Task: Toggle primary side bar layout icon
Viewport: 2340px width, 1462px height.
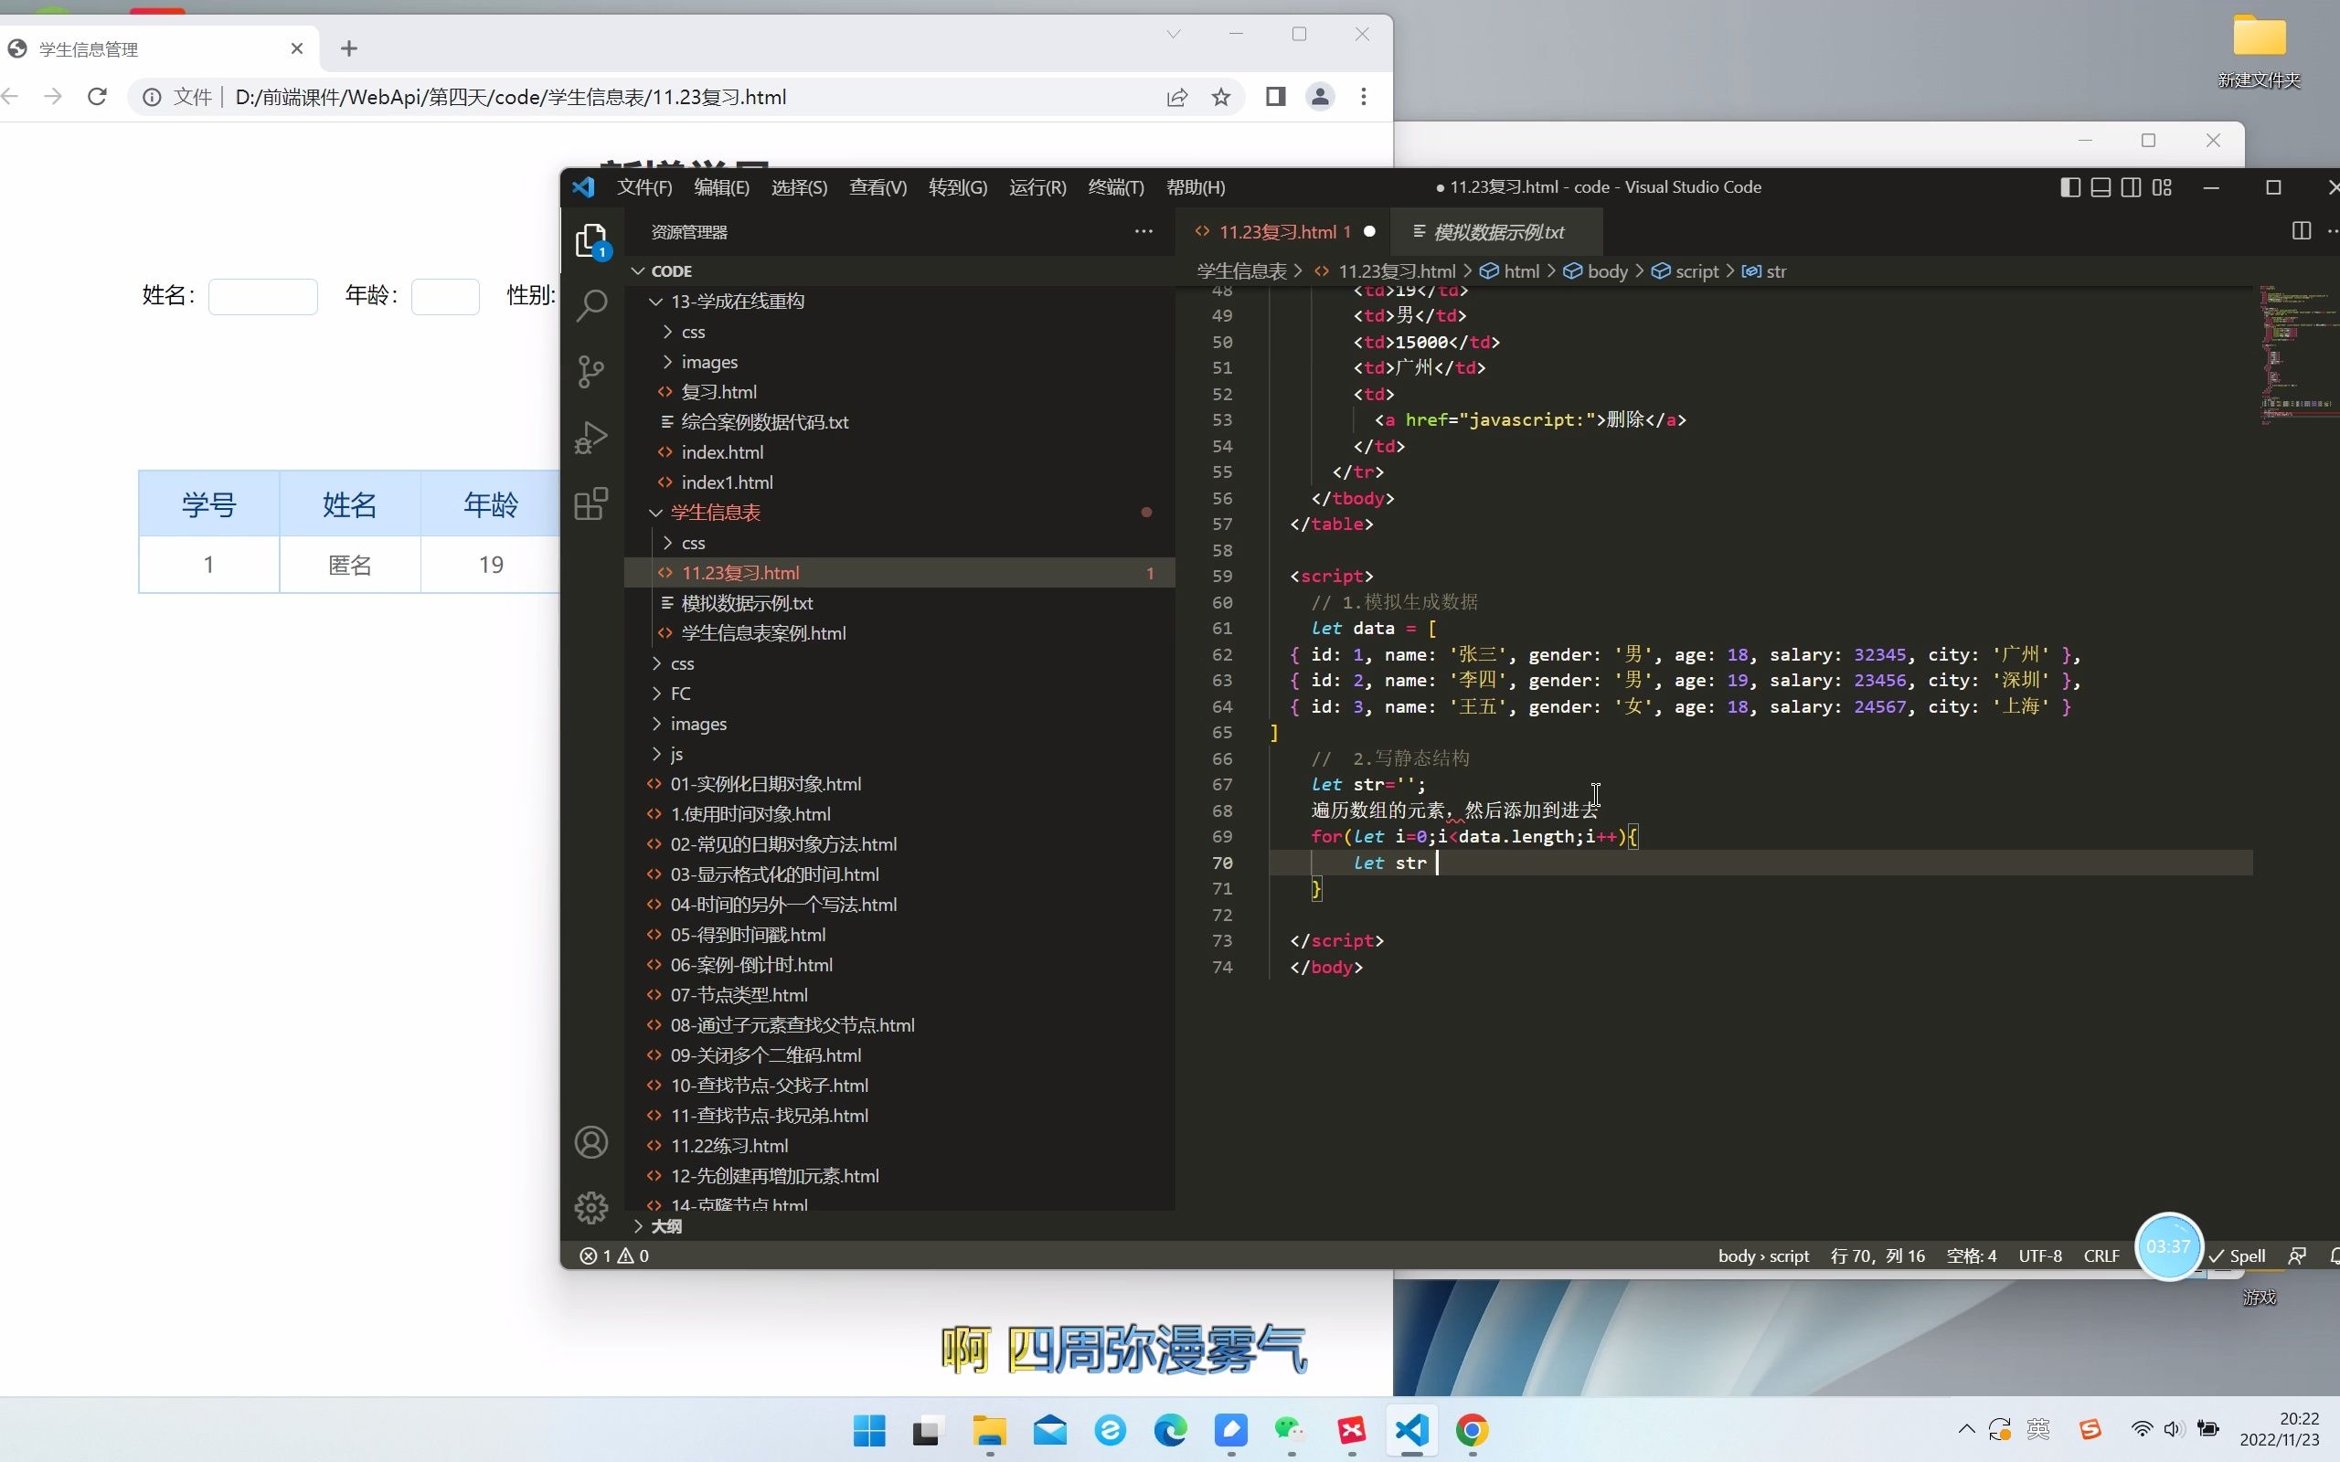Action: [2069, 187]
